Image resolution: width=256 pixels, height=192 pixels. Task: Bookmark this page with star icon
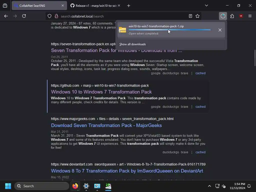(x=197, y=16)
